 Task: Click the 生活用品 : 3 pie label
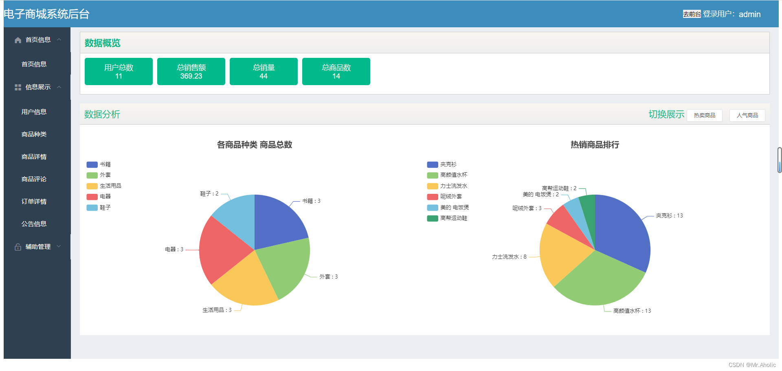(x=217, y=310)
